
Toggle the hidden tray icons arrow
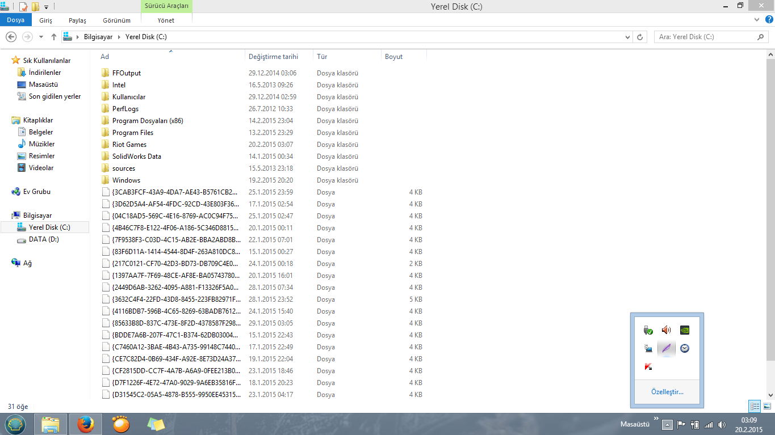[668, 425]
